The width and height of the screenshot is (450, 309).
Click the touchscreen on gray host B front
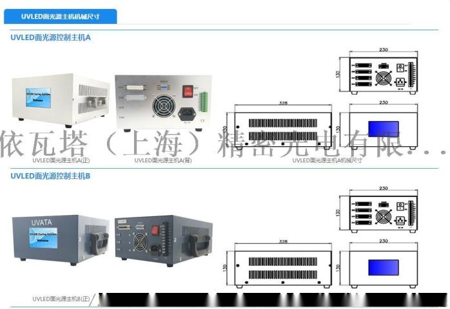click(43, 238)
